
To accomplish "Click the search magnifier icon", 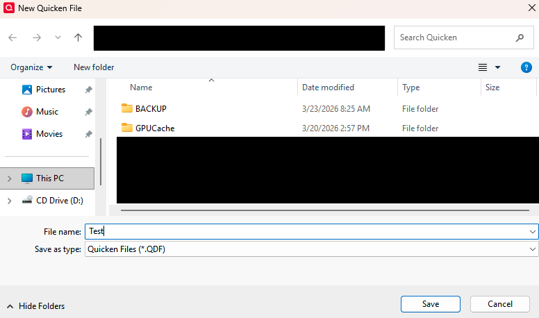I will 520,37.
